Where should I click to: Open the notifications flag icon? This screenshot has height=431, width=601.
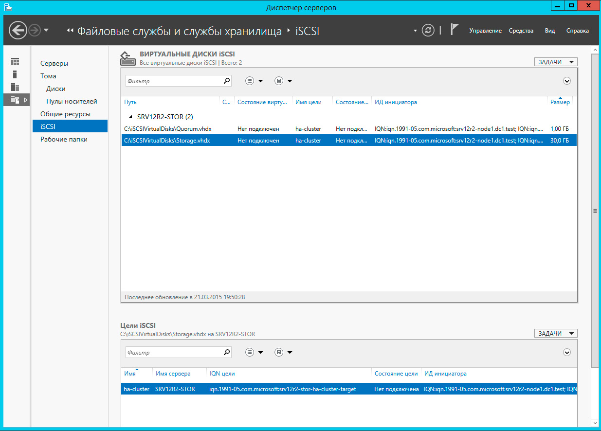[454, 30]
